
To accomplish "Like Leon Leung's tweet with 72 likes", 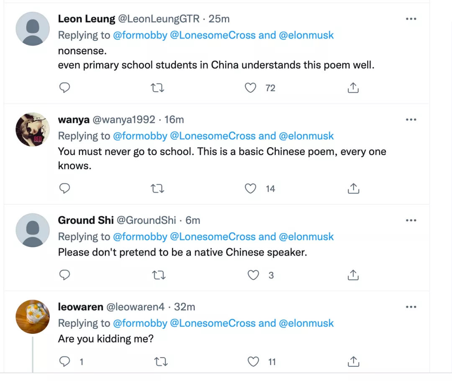I will (250, 88).
